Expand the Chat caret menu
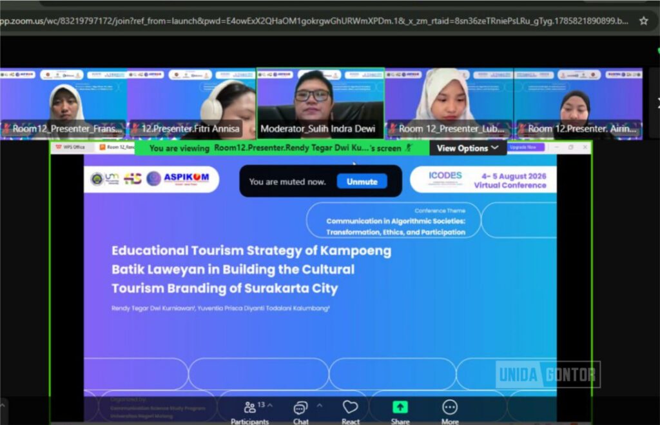This screenshot has width=660, height=425. click(320, 405)
